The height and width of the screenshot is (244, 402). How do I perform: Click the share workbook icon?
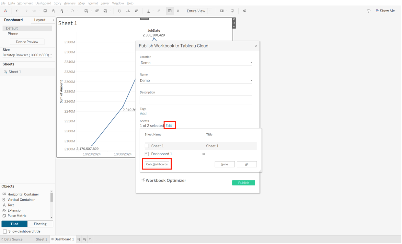point(244,11)
